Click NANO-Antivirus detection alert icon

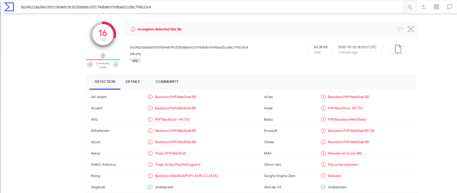coord(150,164)
